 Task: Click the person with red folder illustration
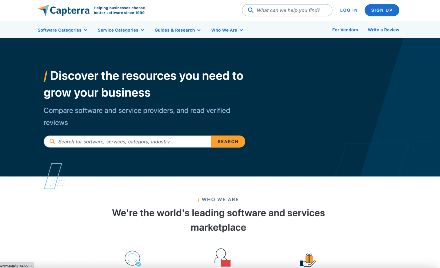tap(222, 258)
